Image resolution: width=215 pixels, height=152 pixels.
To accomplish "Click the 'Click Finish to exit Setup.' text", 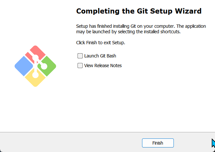I will click(x=101, y=43).
